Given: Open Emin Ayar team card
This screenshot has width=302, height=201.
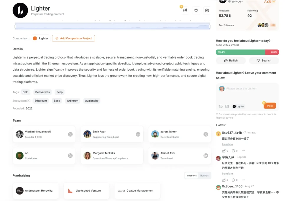Looking at the screenshot, I should point(112,134).
